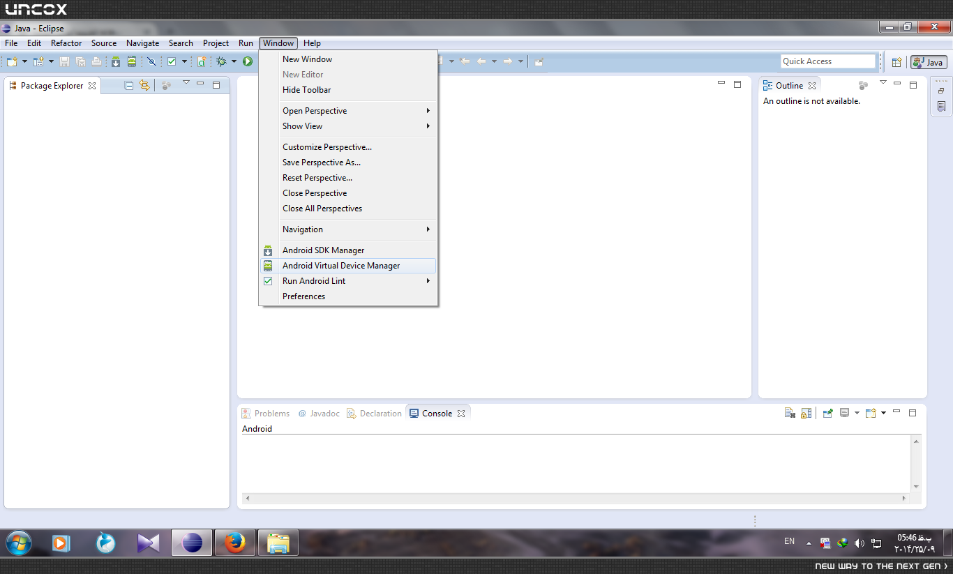The image size is (953, 574).
Task: Open Package Explorer View Menu triangle
Action: (186, 83)
